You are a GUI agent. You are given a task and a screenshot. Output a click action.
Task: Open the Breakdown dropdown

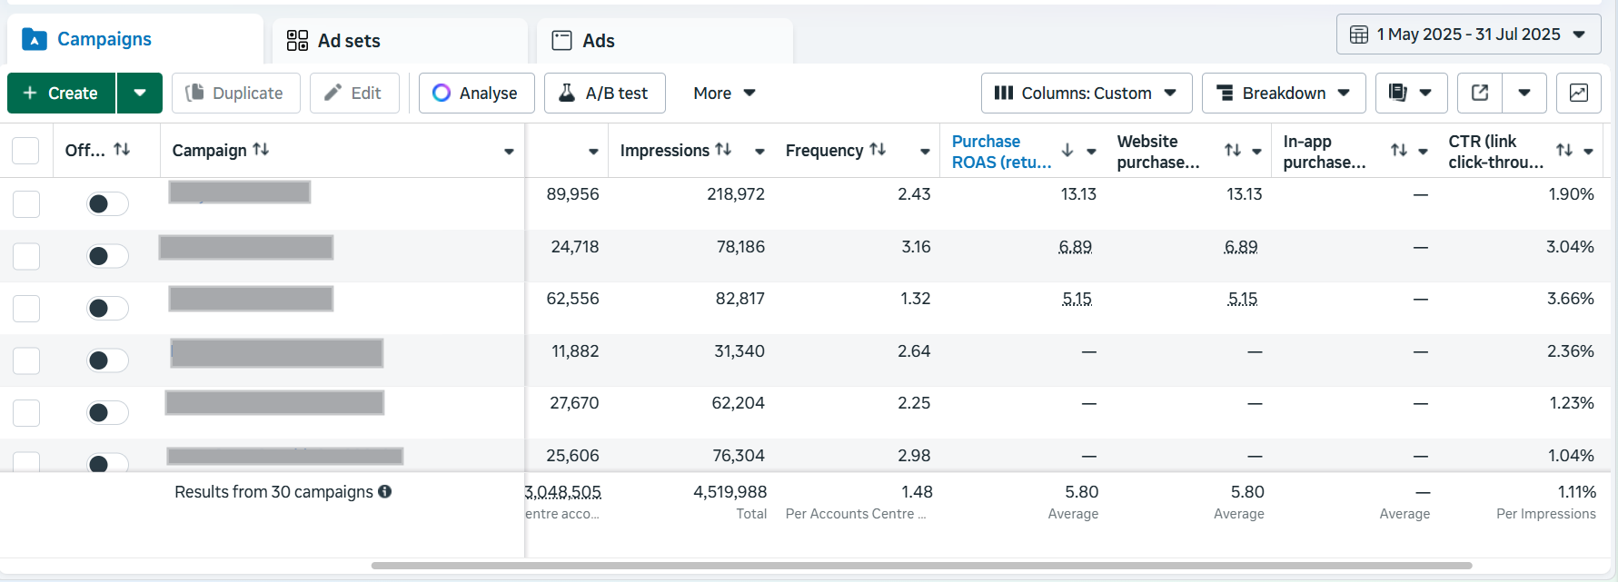(x=1283, y=93)
